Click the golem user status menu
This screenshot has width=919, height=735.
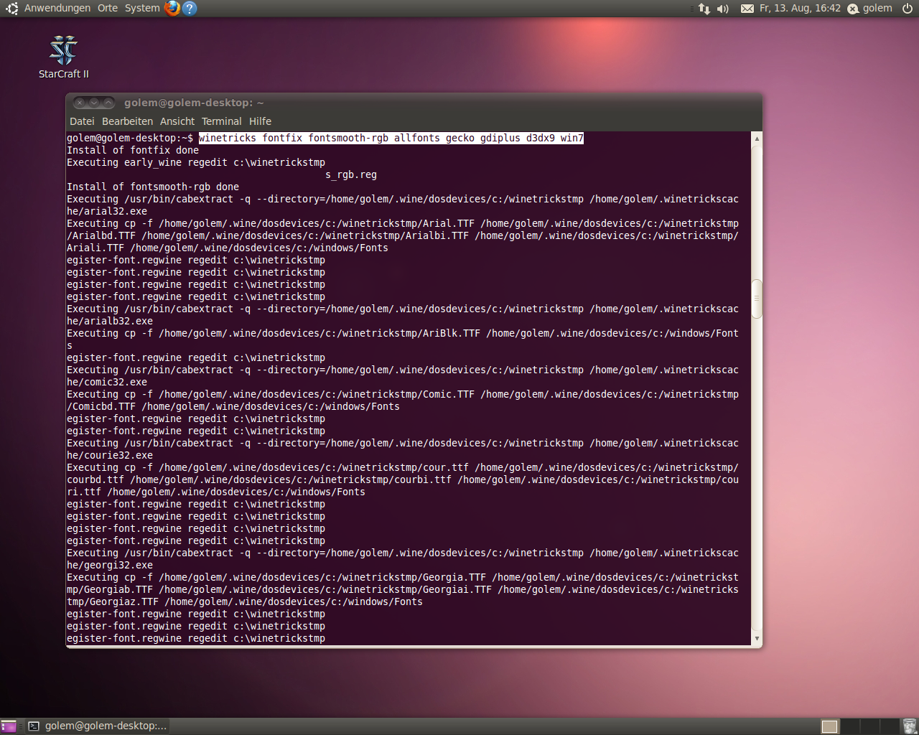[870, 9]
